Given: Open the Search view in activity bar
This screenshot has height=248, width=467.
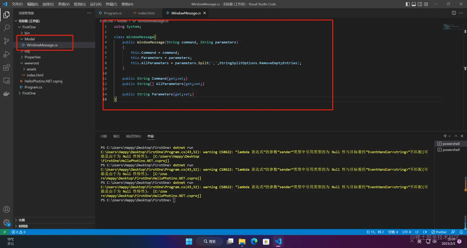Looking at the screenshot, I should [6, 28].
